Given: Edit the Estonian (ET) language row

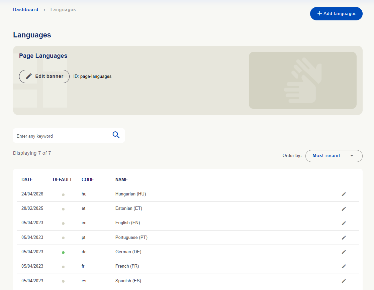Looking at the screenshot, I should tap(344, 209).
